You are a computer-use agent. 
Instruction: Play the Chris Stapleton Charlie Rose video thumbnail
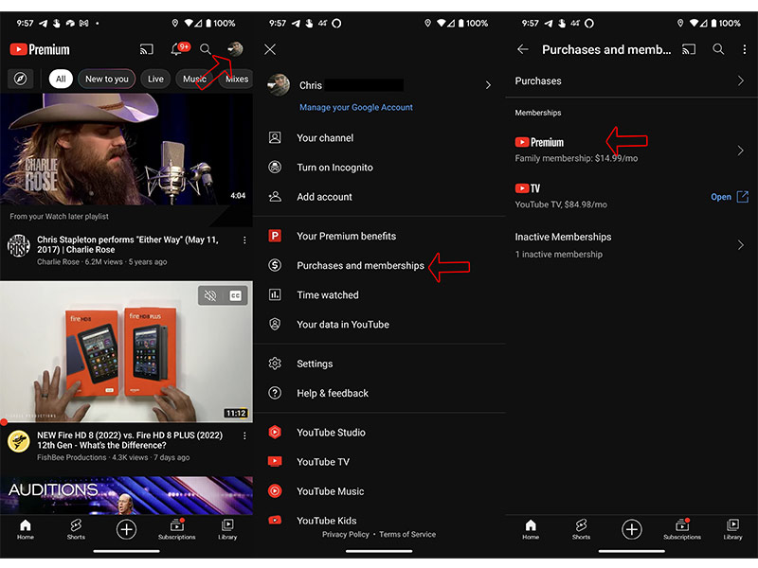pos(126,150)
